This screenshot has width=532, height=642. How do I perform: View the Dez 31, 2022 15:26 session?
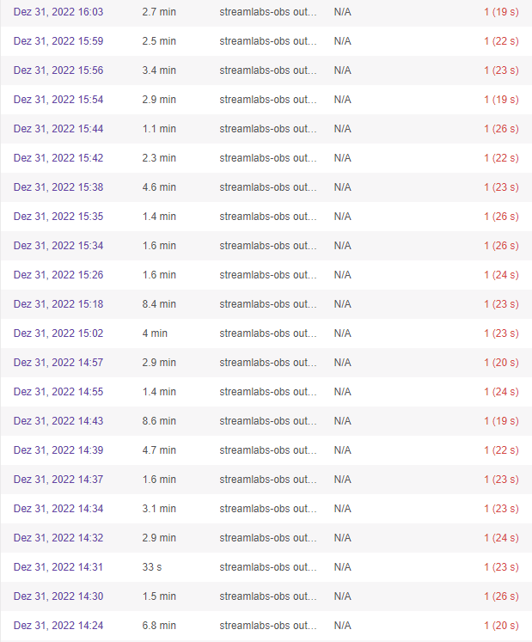click(58, 275)
